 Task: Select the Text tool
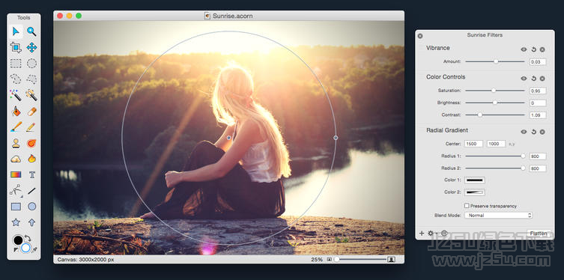pos(31,174)
